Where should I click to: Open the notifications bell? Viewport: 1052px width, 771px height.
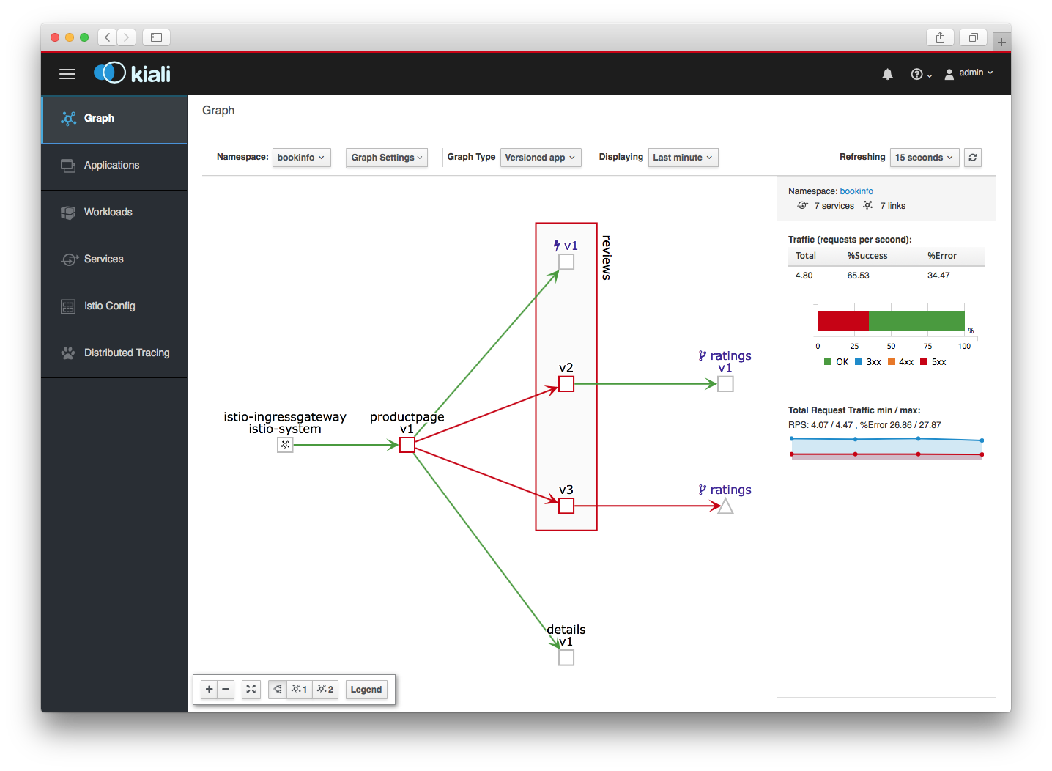tap(887, 74)
